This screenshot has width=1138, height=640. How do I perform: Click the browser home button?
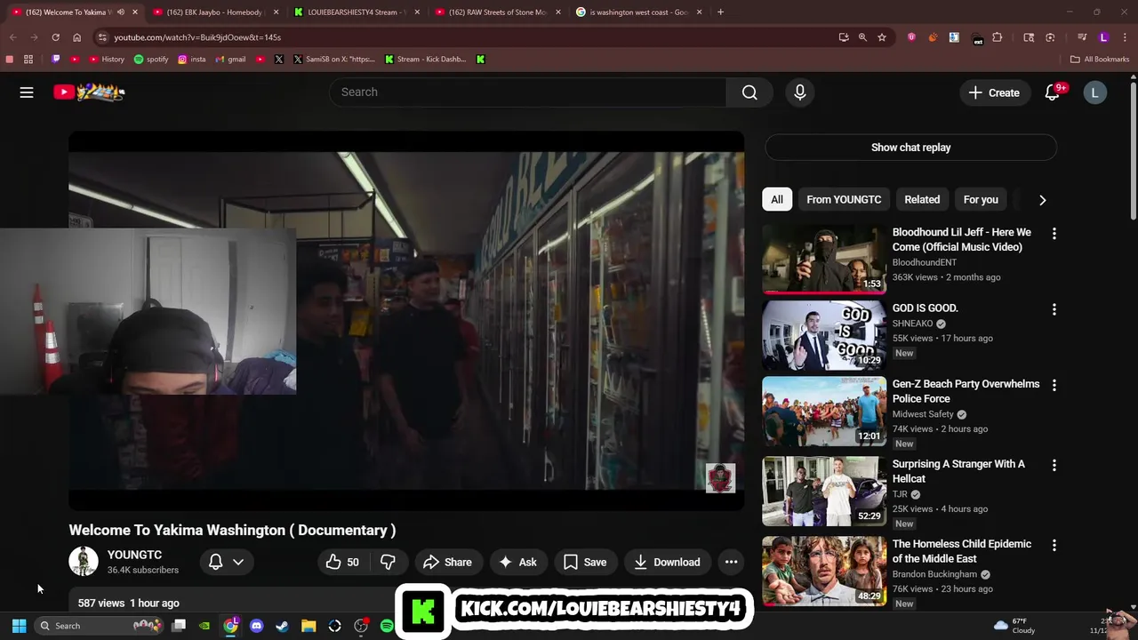[x=76, y=37]
